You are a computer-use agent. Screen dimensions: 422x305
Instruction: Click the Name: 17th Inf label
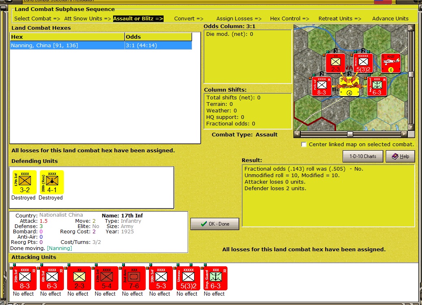pos(122,216)
